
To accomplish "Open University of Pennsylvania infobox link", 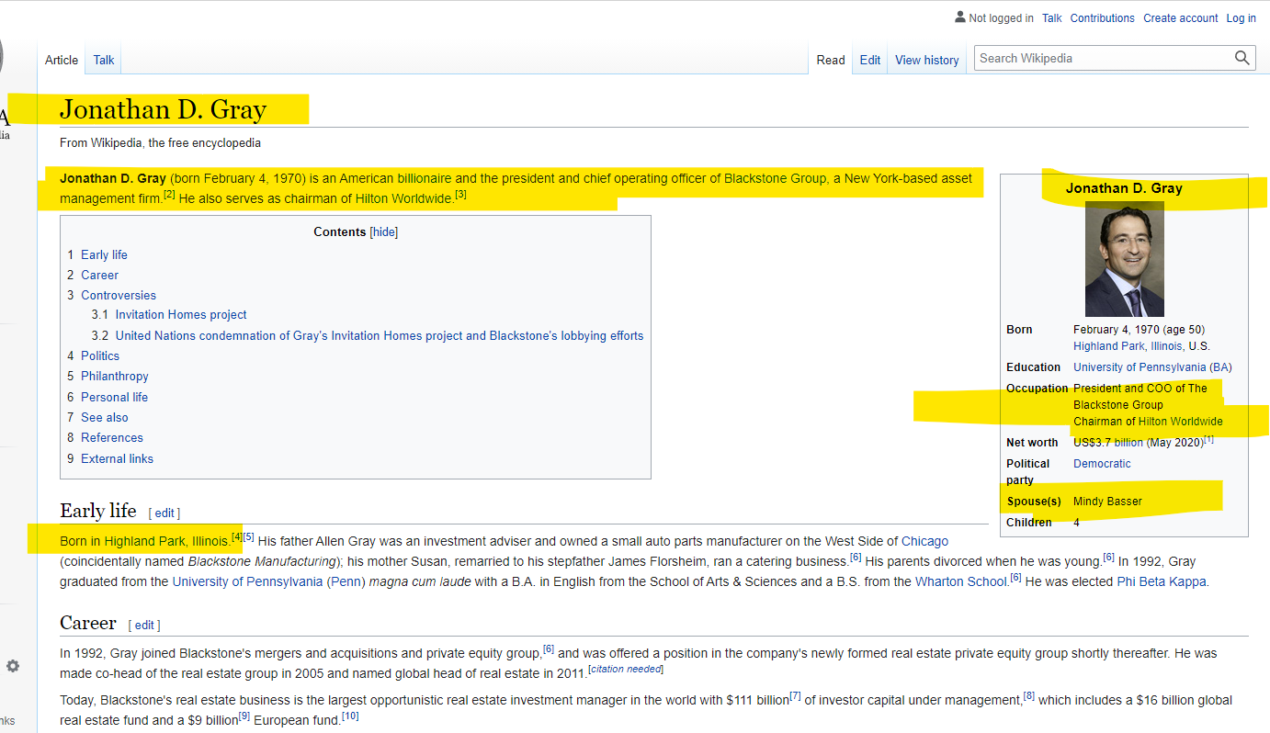I will pos(1140,366).
